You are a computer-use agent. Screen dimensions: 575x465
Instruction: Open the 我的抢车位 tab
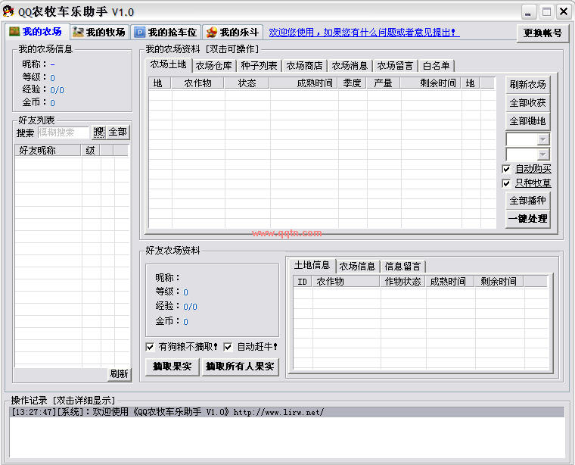click(166, 33)
